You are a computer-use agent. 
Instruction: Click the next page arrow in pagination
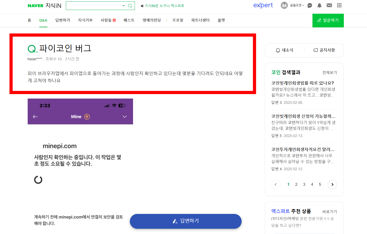pyautogui.click(x=332, y=184)
